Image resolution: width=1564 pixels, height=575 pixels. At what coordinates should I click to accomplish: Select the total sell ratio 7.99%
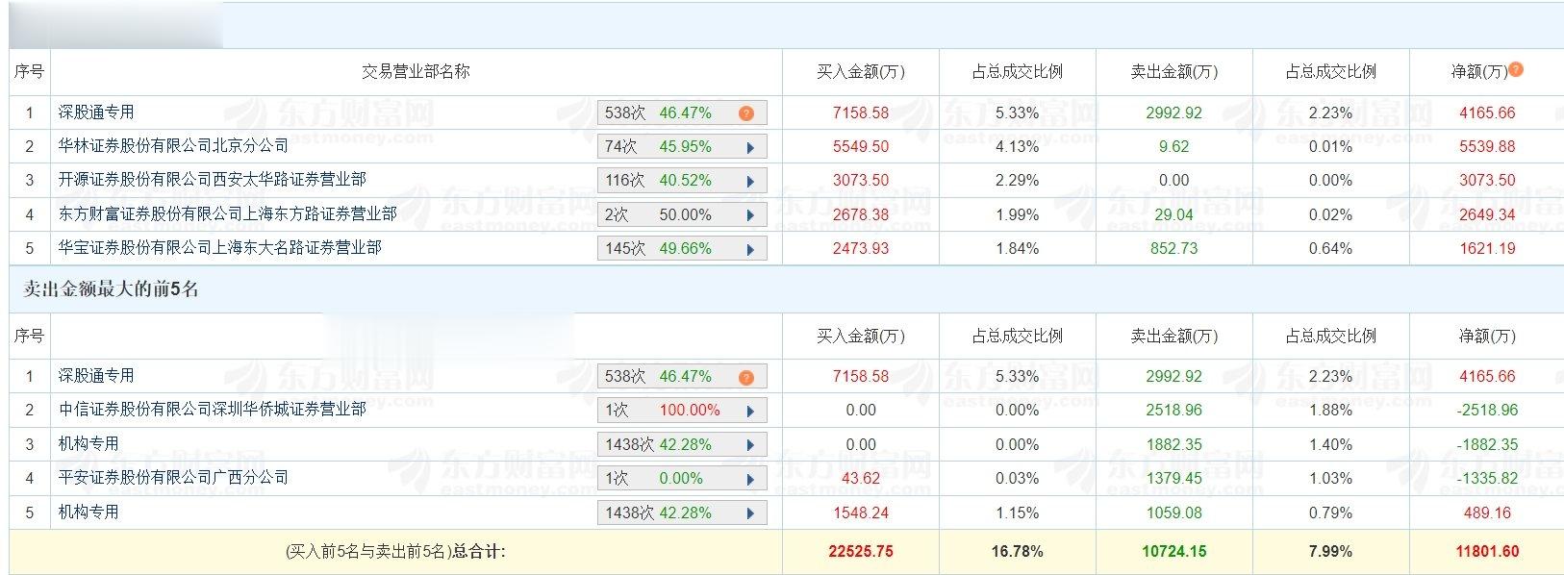[1331, 551]
